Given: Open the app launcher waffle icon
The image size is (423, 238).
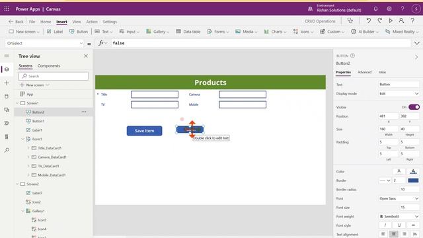Looking at the screenshot, I should [x=7, y=9].
